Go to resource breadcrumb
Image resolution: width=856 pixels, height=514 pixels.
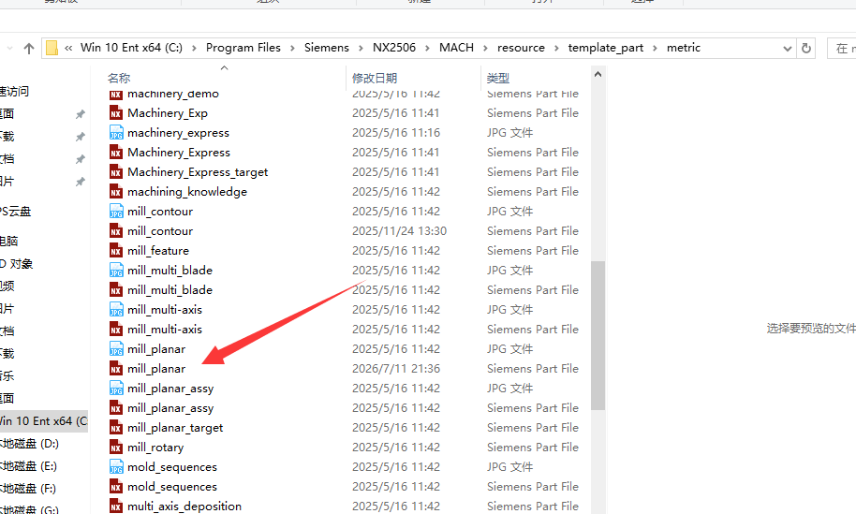[521, 48]
